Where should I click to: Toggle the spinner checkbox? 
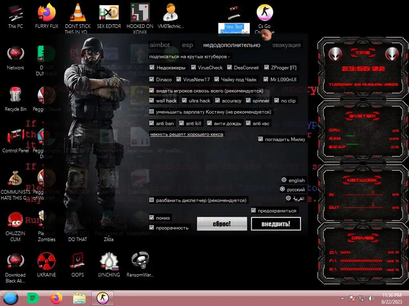pos(248,100)
